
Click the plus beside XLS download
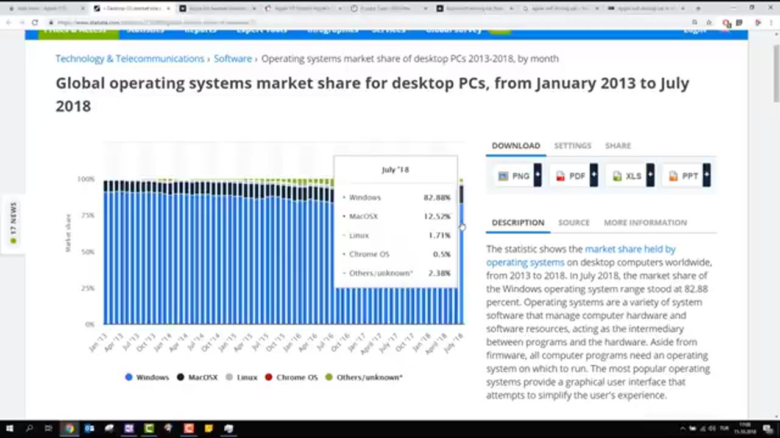coord(650,175)
